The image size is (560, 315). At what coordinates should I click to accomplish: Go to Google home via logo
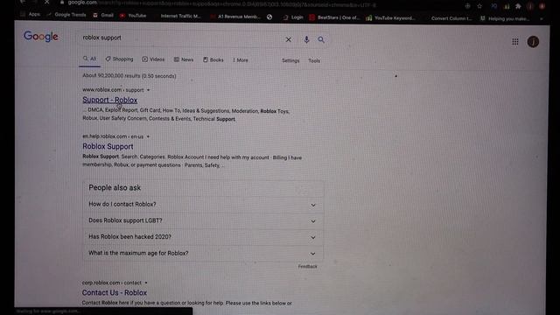pyautogui.click(x=41, y=37)
